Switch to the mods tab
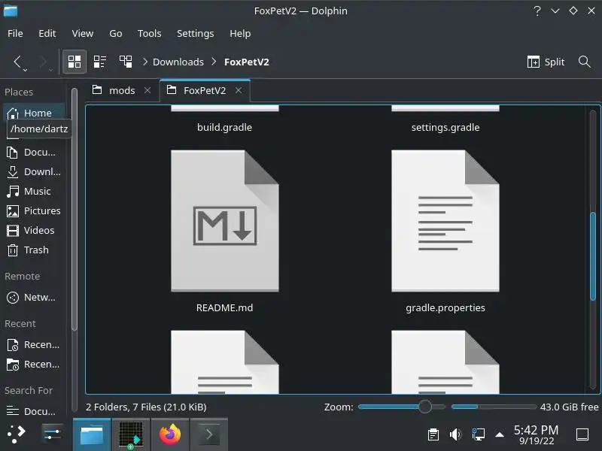 (x=122, y=90)
